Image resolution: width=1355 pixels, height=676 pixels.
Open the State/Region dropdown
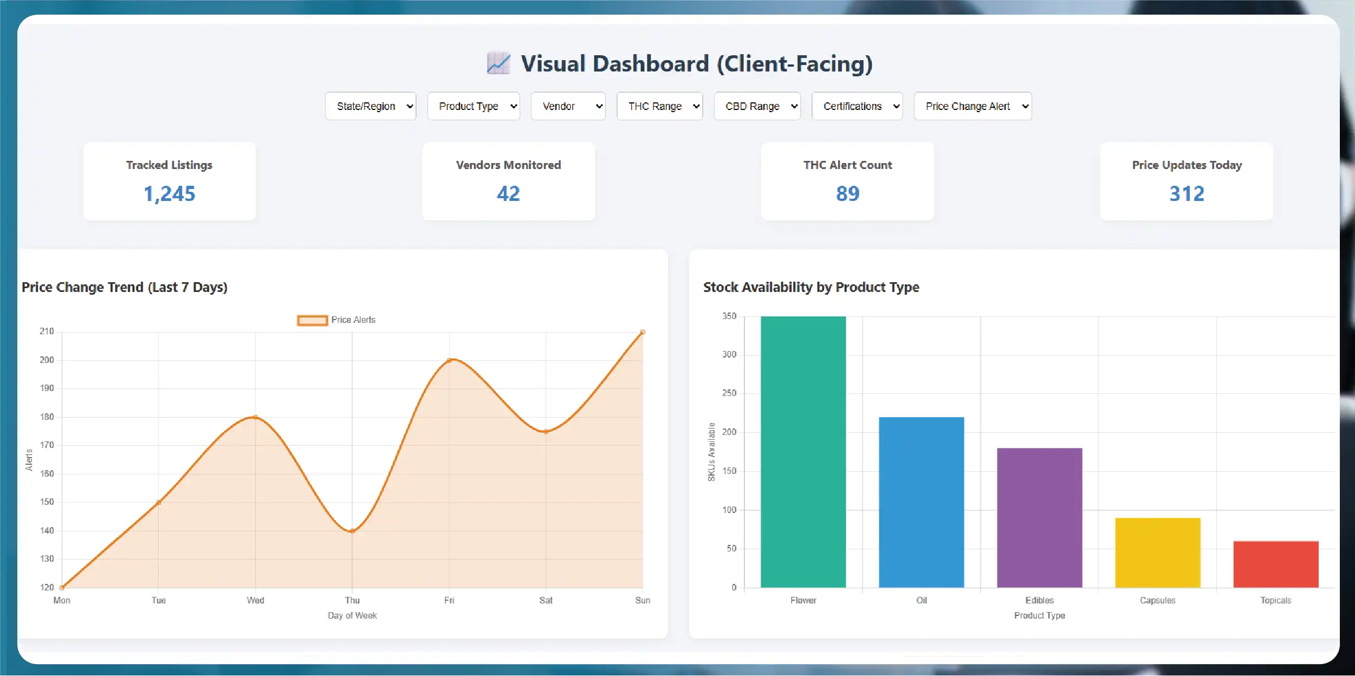371,106
